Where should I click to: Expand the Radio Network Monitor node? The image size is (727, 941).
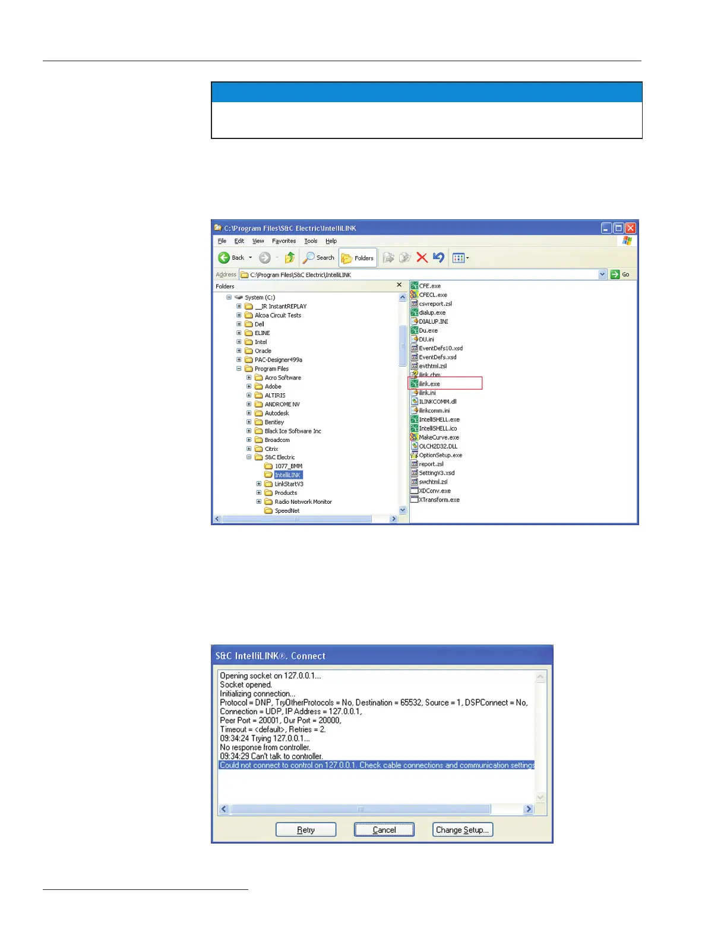pos(259,502)
